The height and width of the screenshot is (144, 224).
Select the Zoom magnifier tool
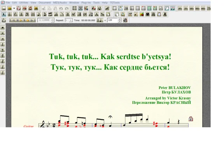[x=123, y=14]
